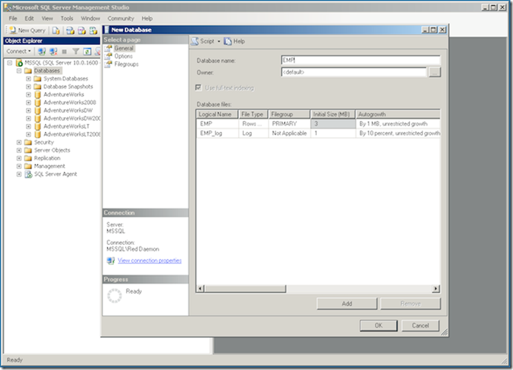Click the AdventureWorksDW database cylinder icon
Viewport: 513px width, 370px height.
(x=38, y=111)
